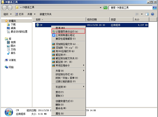158x117 pixels.
Task: Choose 添加到 "CW.zip" menu entry
Action: click(x=68, y=48)
